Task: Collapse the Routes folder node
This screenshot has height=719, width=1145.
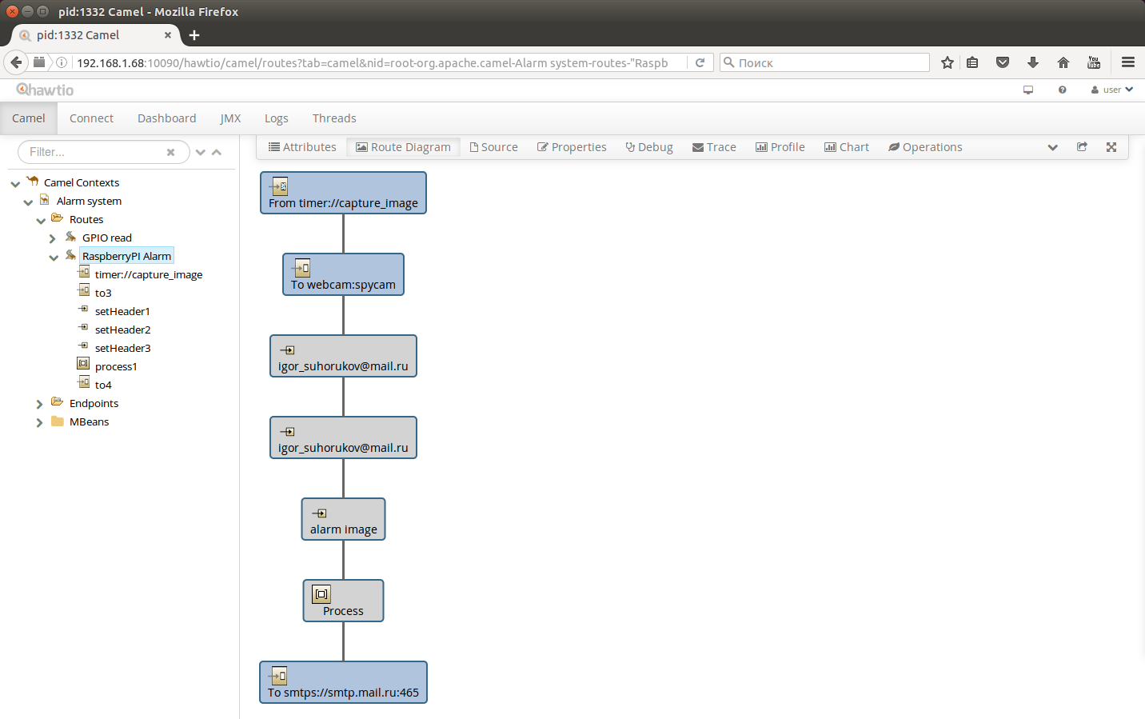Action: point(41,220)
